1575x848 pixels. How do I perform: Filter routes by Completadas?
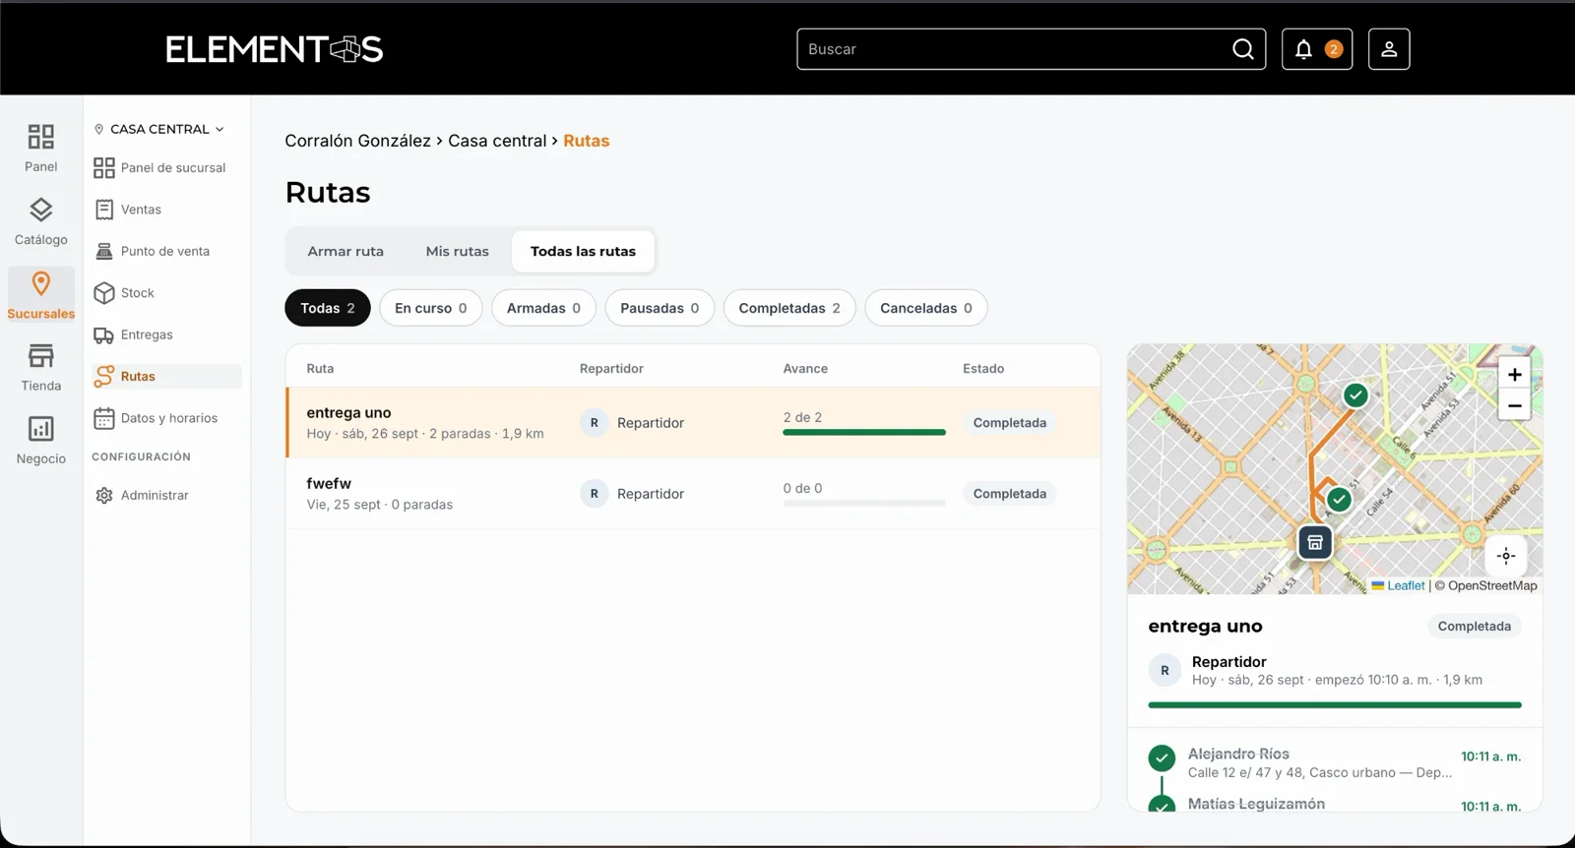coord(789,308)
